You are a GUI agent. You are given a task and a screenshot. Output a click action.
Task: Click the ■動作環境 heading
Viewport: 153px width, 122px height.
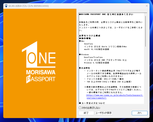click(x=85, y=38)
